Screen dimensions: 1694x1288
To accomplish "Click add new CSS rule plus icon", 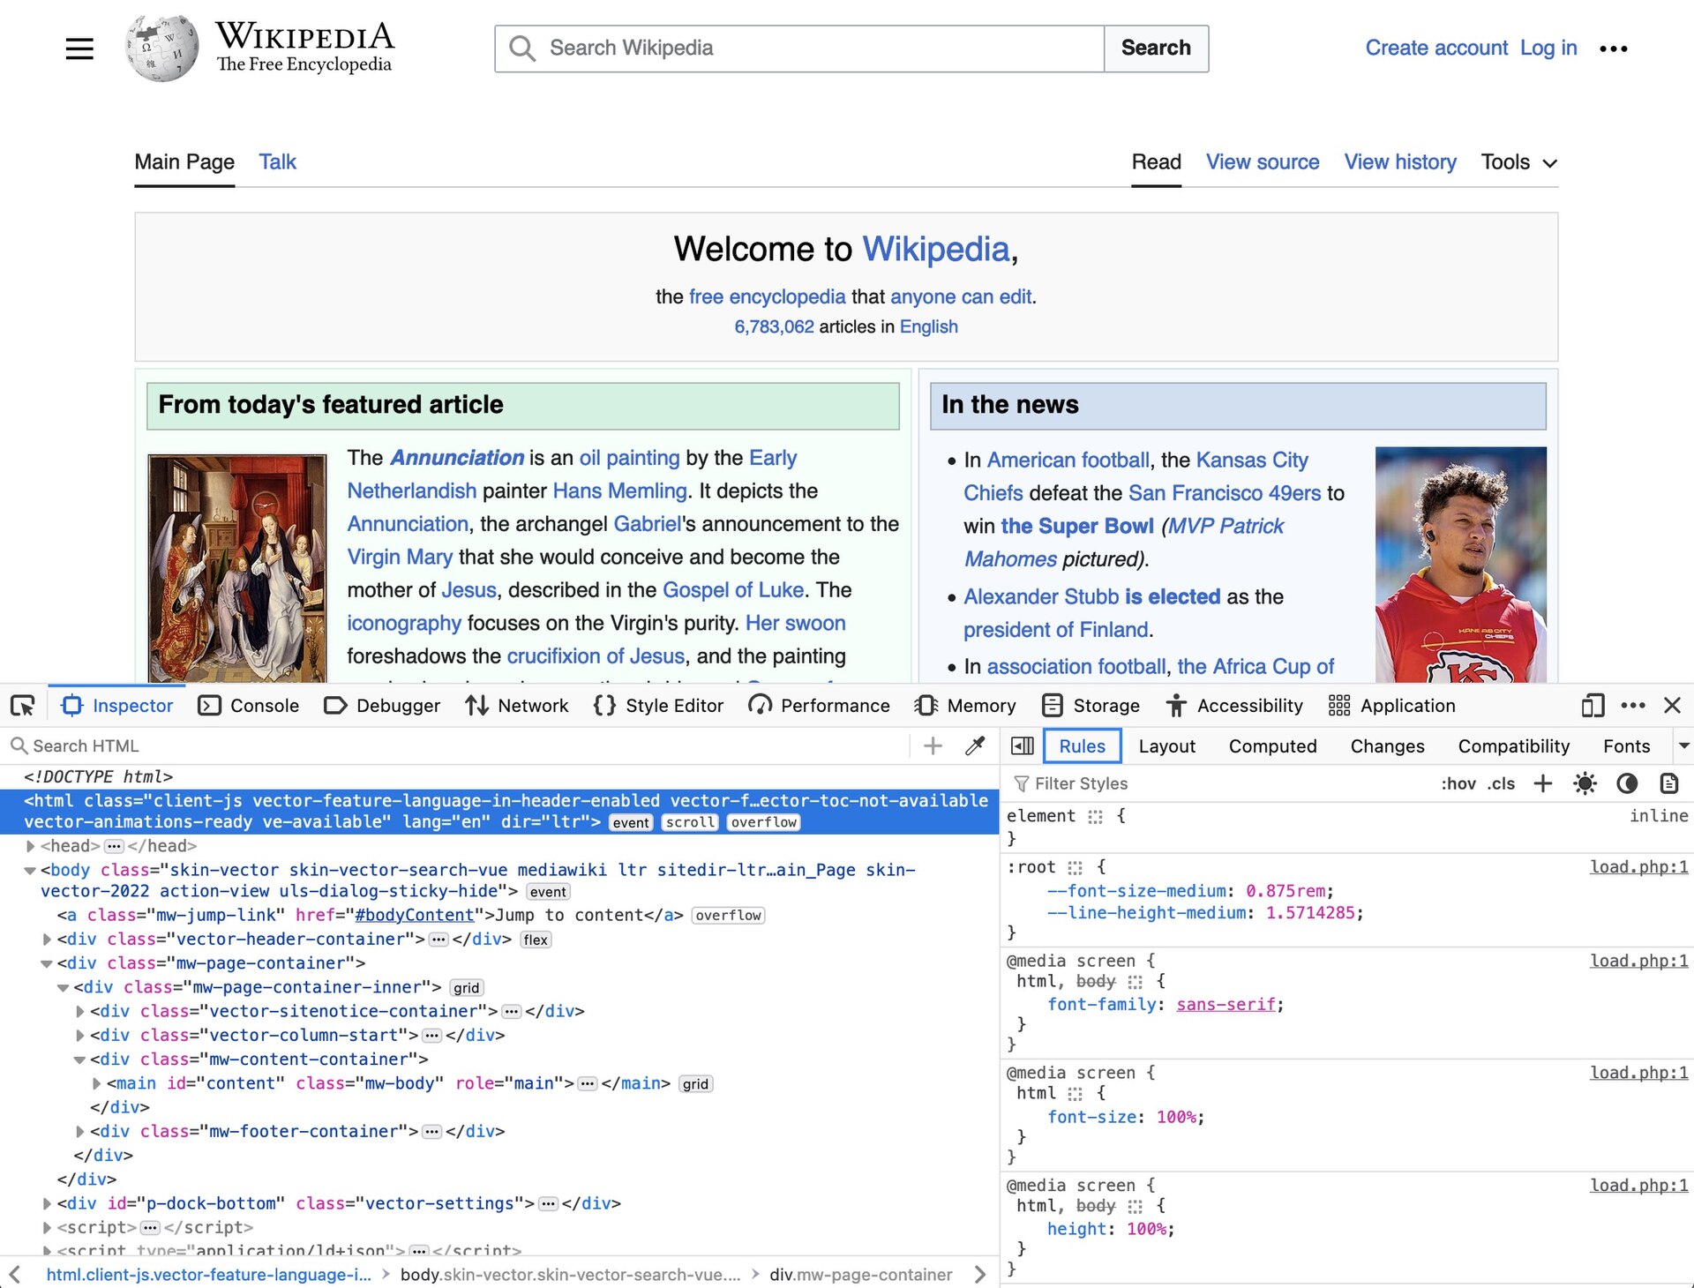I will click(x=1543, y=783).
